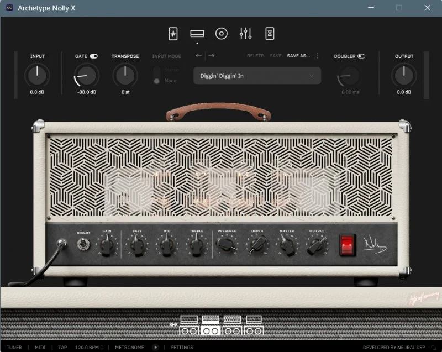Click the amp panel OUTPUT knob

coord(317,245)
